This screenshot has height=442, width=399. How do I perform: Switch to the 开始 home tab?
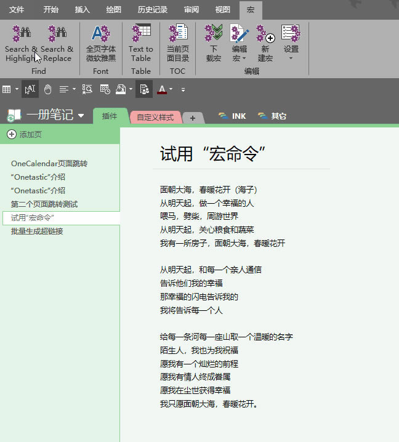pos(50,10)
